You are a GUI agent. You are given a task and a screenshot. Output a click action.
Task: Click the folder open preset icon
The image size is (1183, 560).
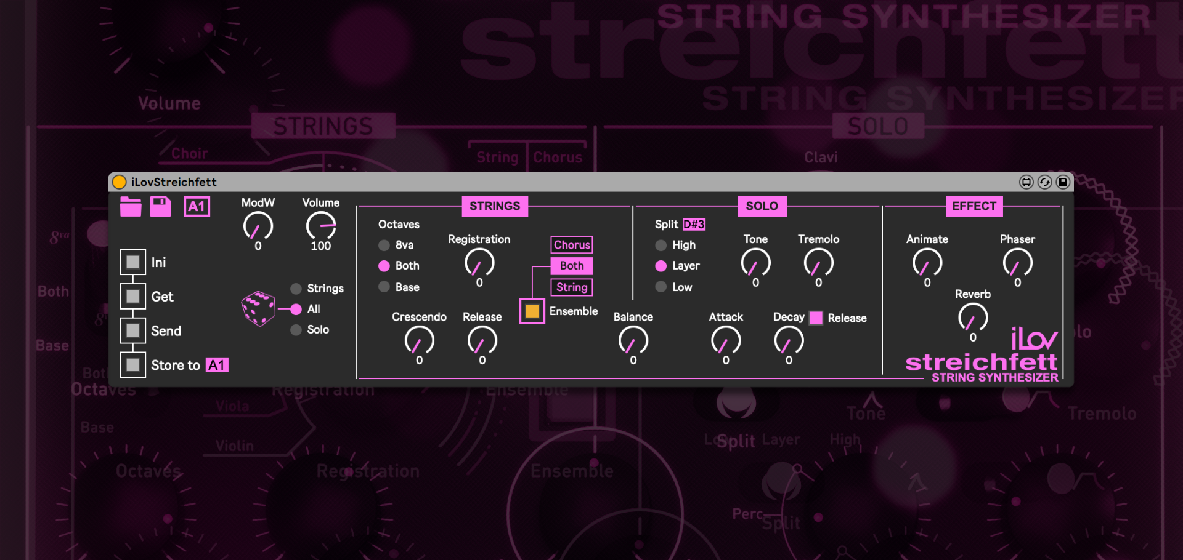pyautogui.click(x=131, y=207)
